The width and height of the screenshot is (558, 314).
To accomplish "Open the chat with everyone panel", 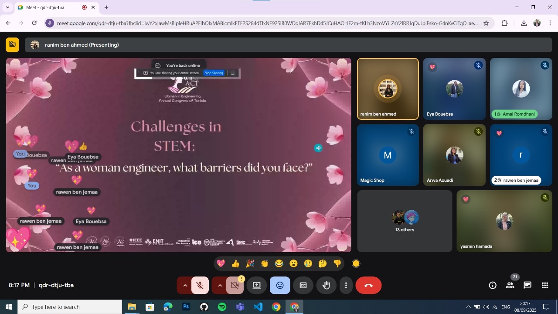I will coord(527,286).
